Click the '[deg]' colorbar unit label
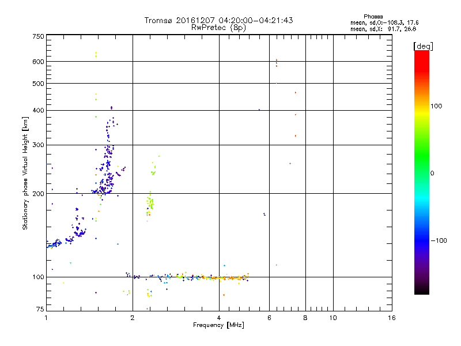Screen dimensions: 461x346 coord(423,46)
